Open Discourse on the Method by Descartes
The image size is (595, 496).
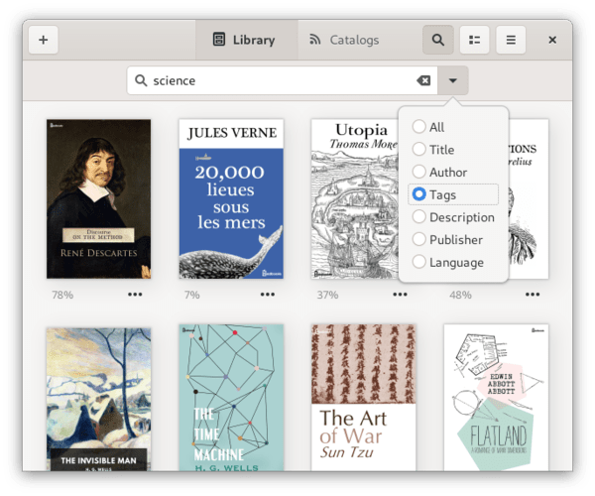98,198
